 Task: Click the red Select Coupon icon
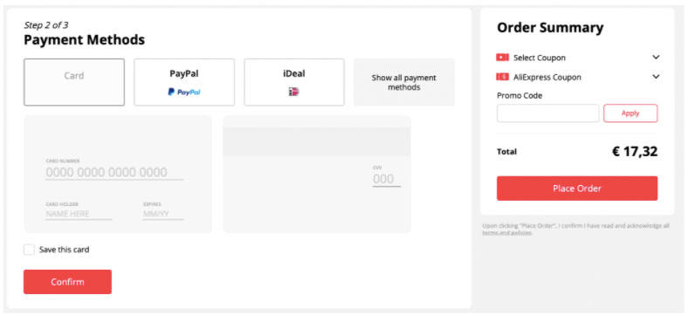[x=502, y=58]
